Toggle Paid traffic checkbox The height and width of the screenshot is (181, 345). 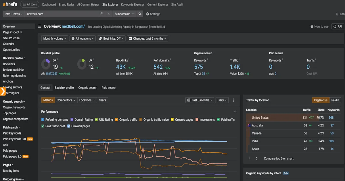point(218,120)
